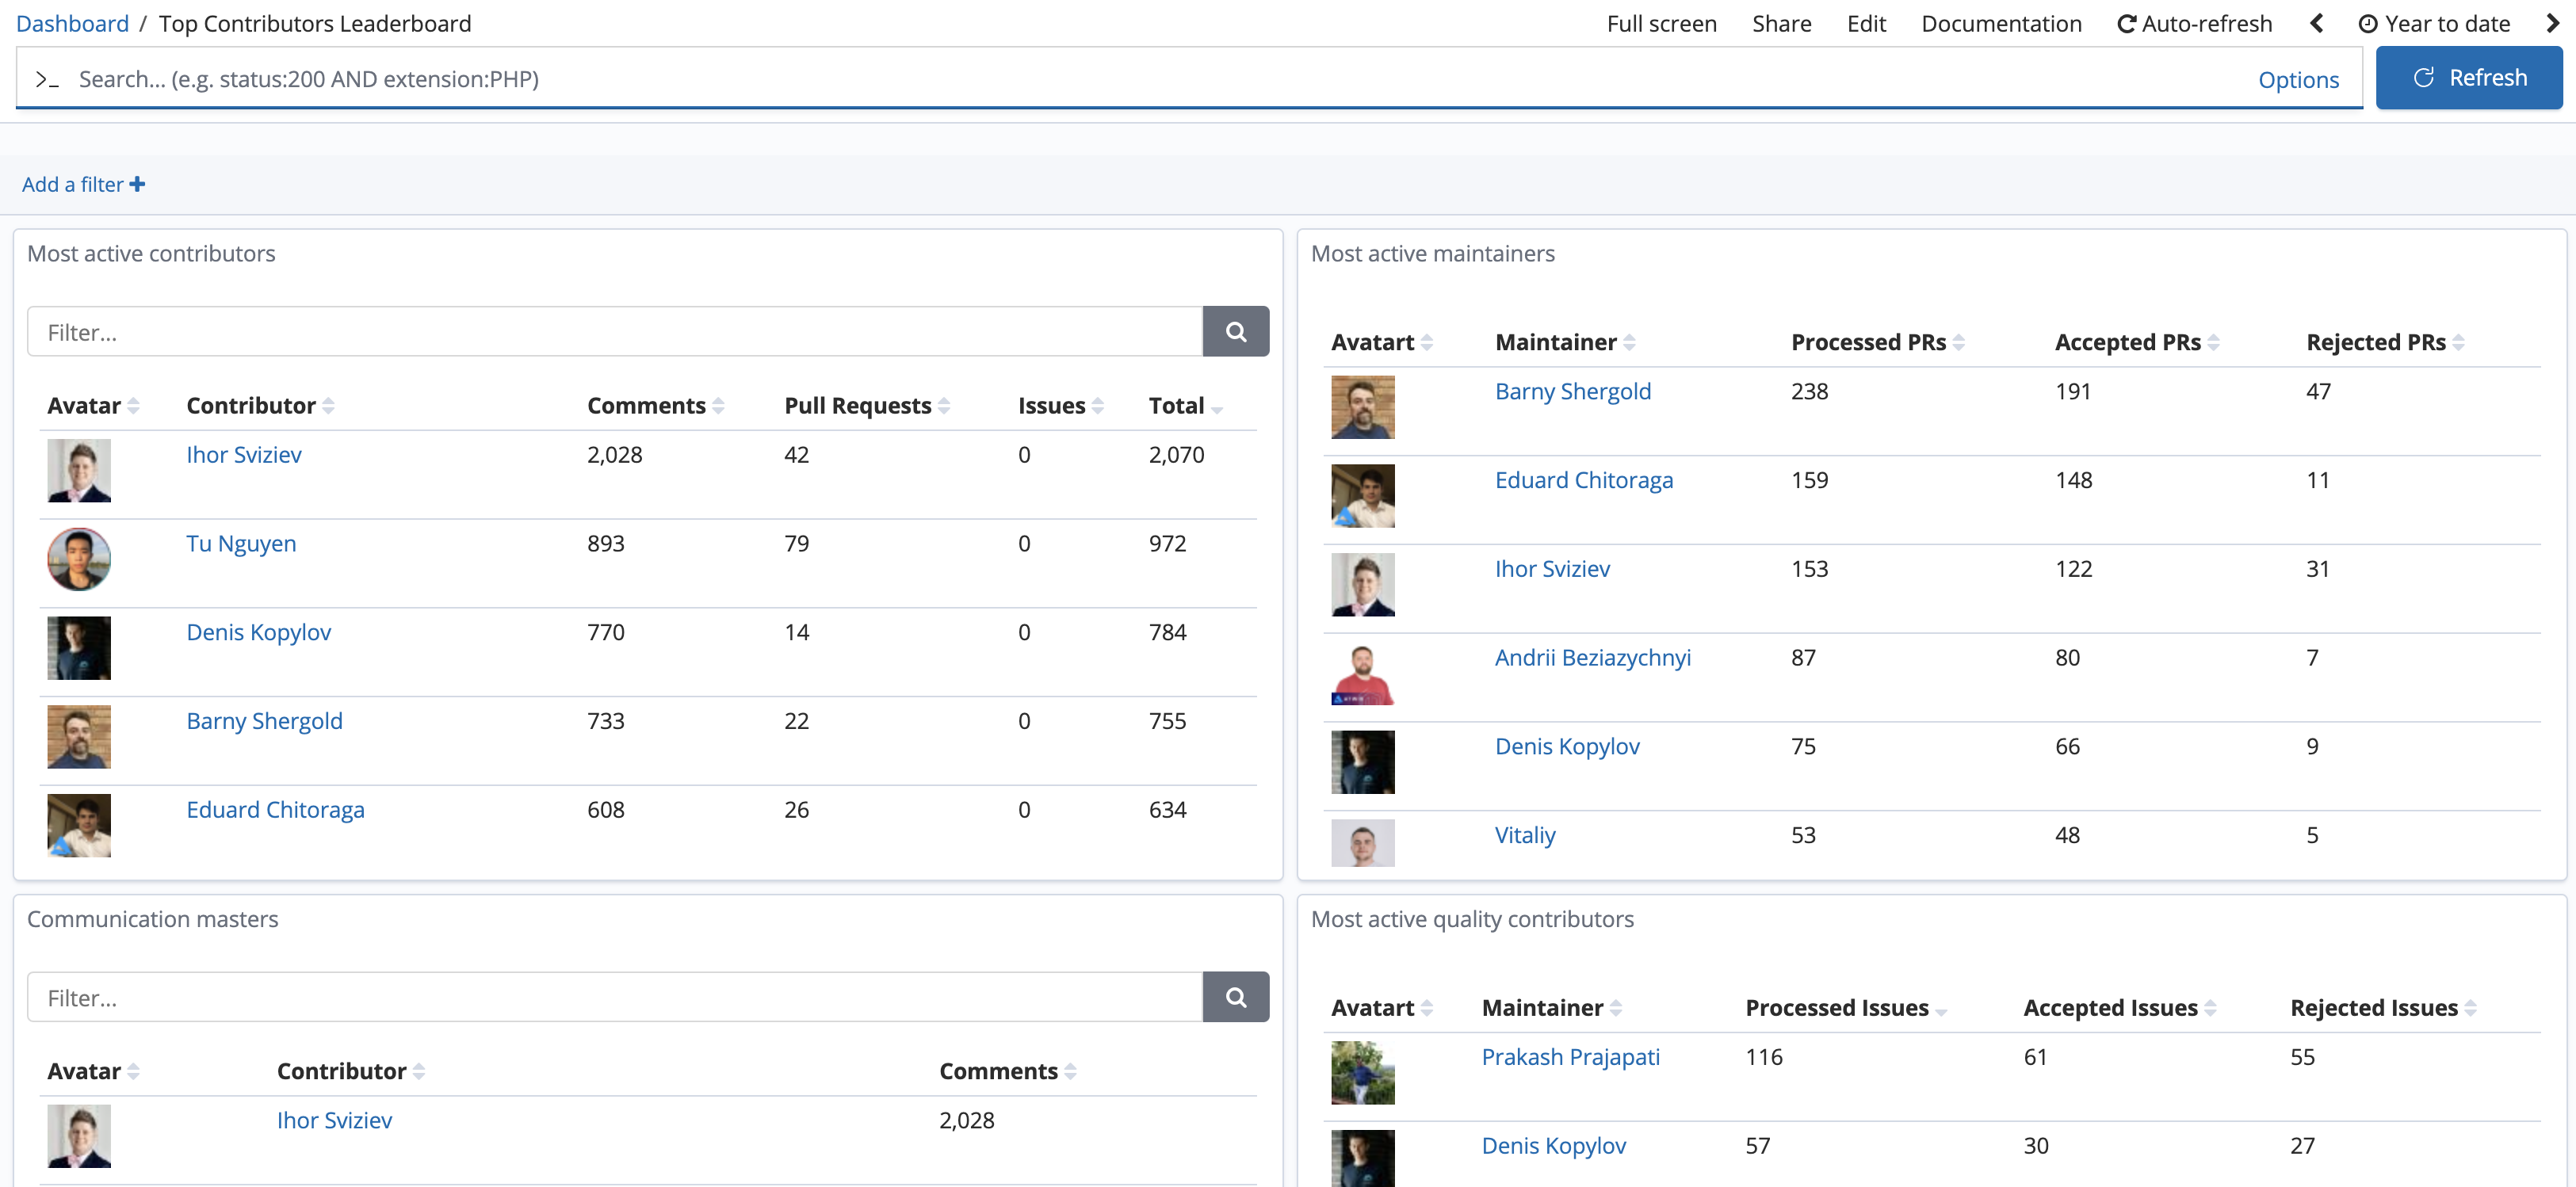Click the clock icon beside Year to date

tap(2369, 23)
